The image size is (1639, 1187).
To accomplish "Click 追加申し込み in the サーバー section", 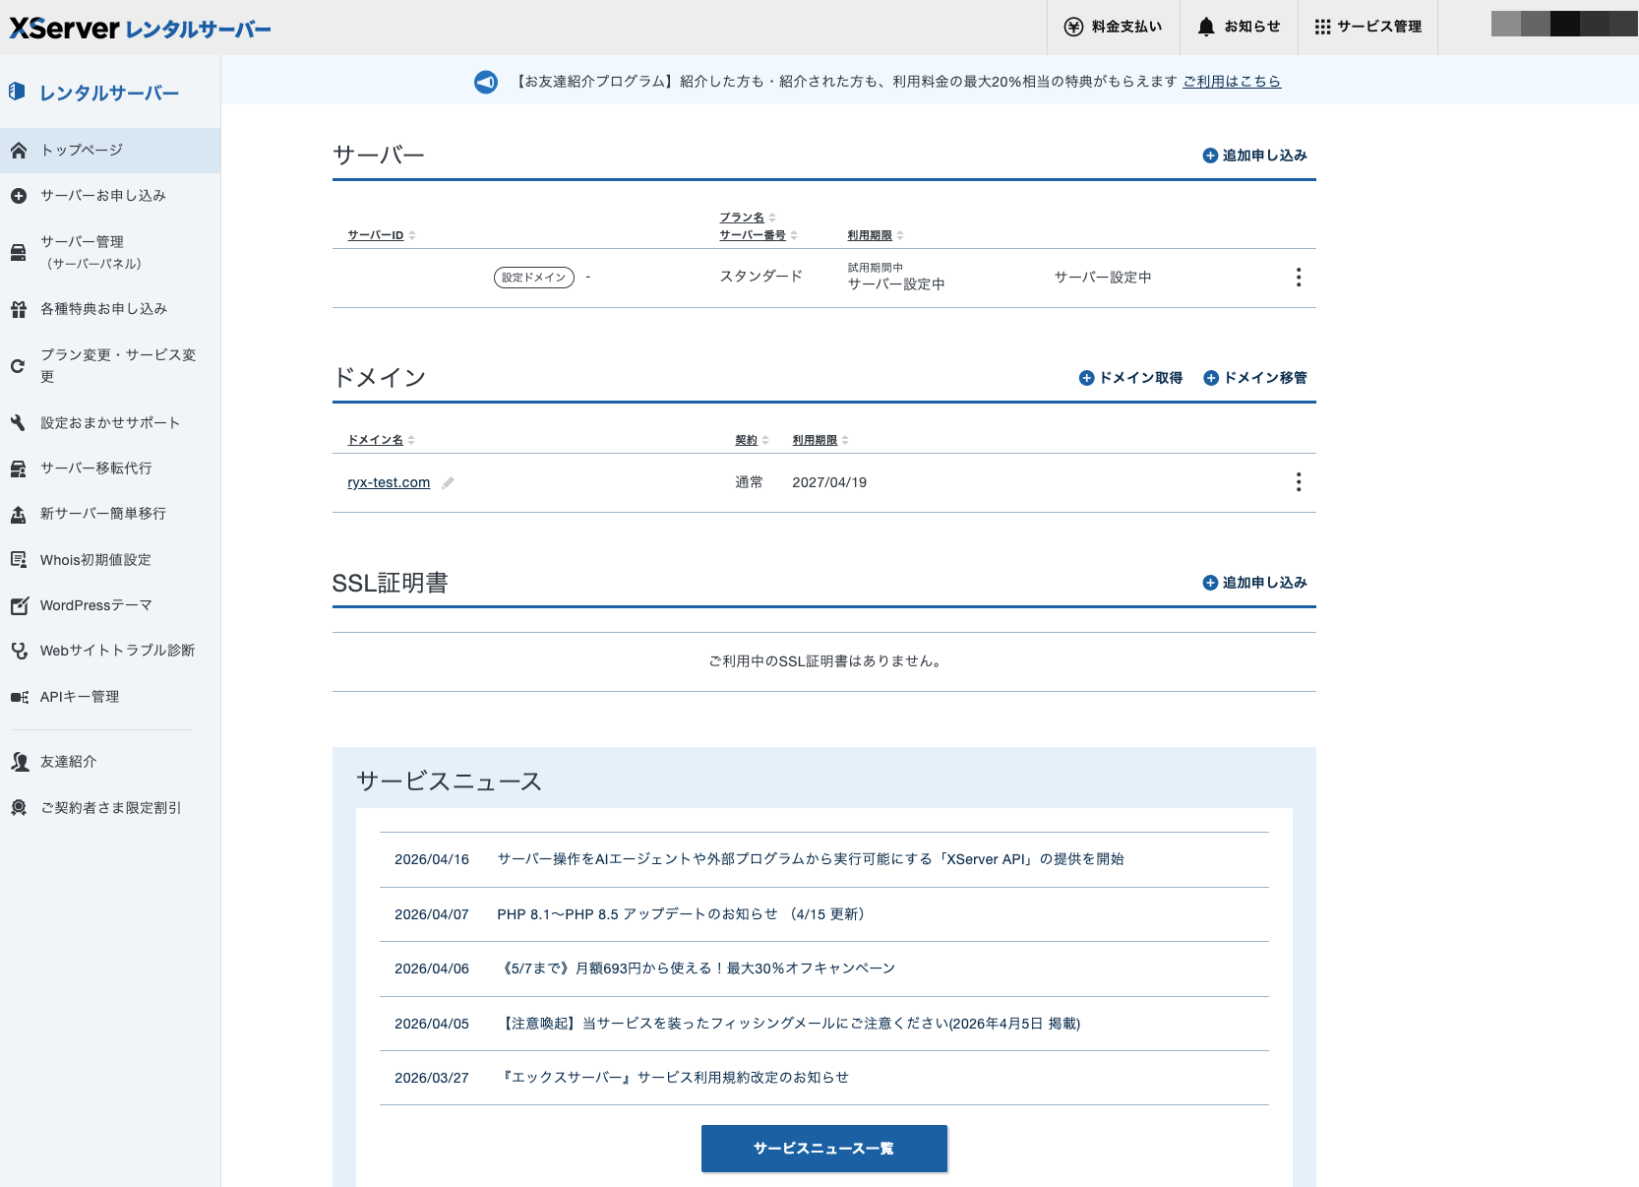I will (1255, 156).
